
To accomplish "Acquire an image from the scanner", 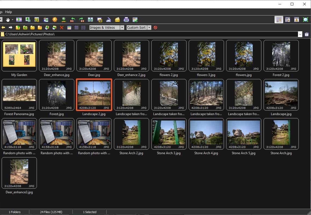I will click(108, 19).
